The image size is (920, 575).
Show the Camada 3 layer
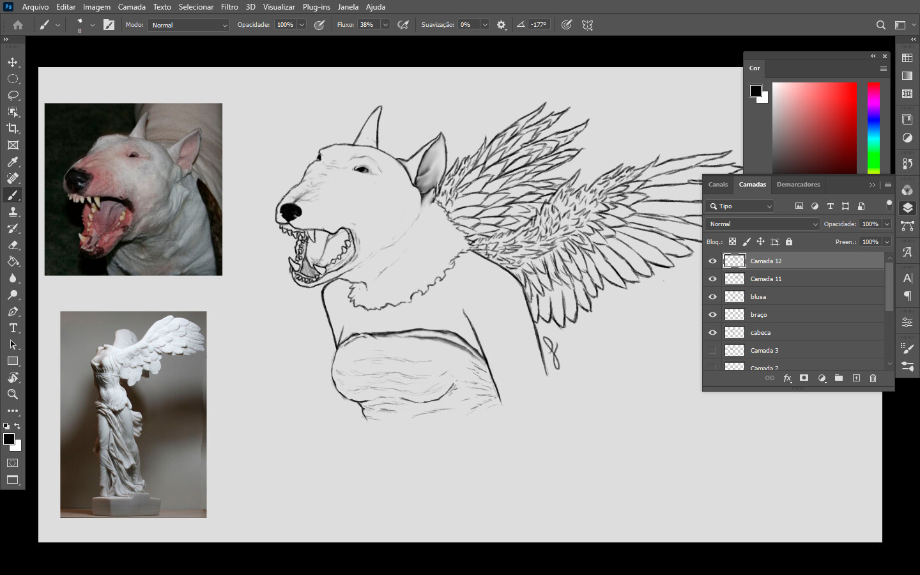tap(712, 351)
